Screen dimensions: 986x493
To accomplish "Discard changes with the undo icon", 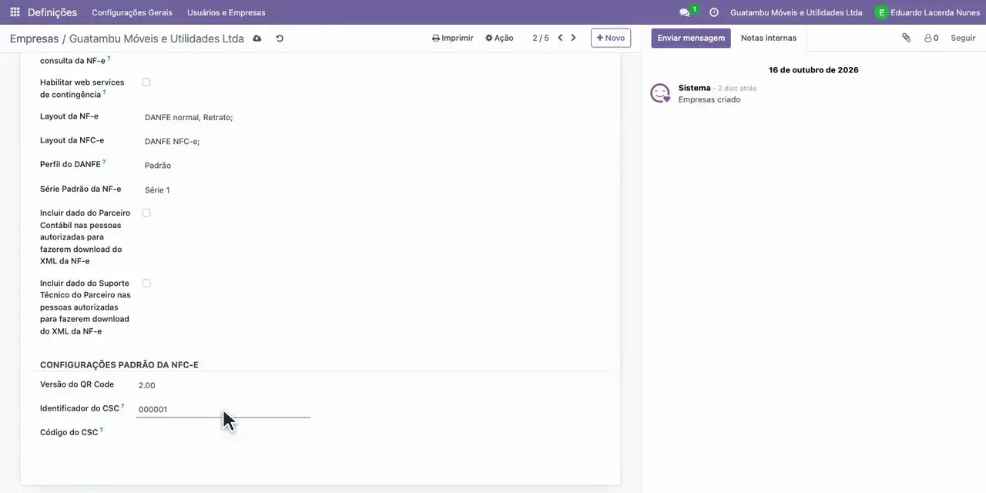I will pos(280,39).
